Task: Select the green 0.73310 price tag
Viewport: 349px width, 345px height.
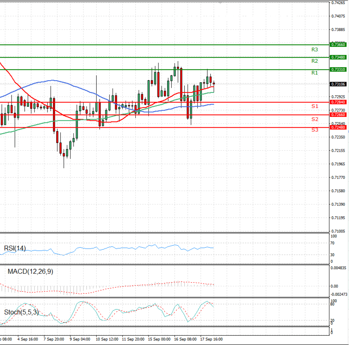Action: point(338,70)
